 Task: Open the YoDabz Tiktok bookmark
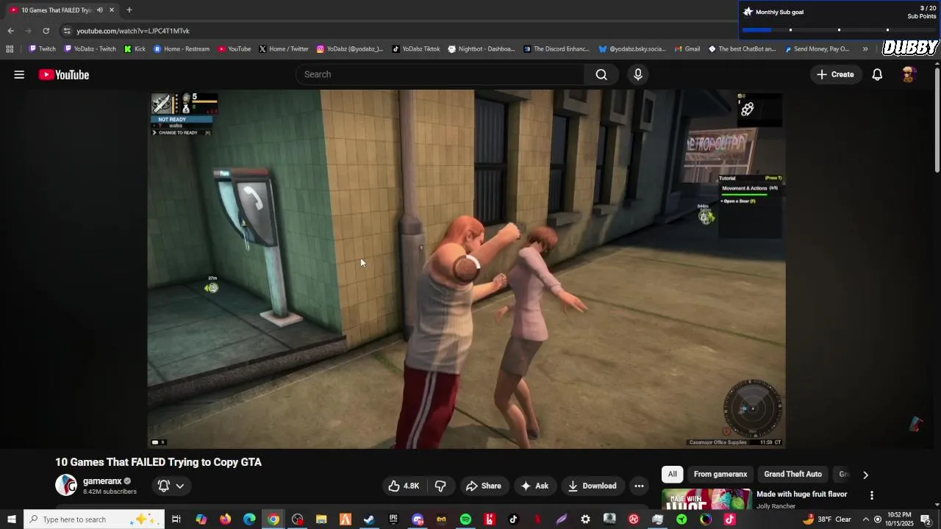click(416, 49)
